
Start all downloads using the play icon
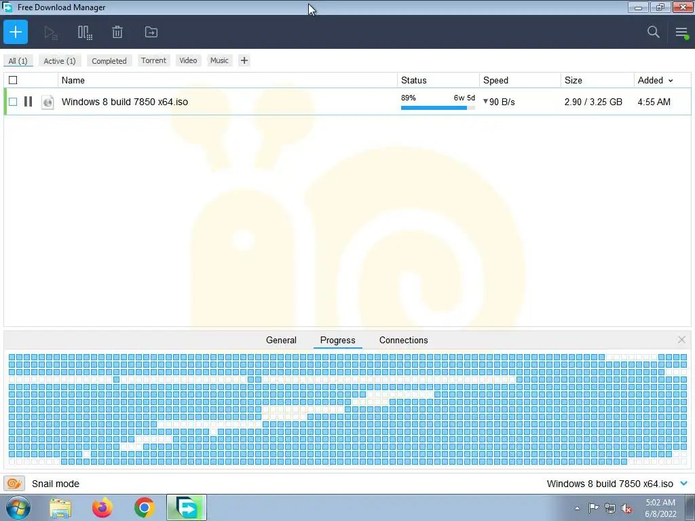tap(50, 33)
